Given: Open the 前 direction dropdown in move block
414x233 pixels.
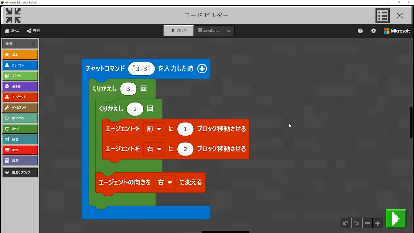Looking at the screenshot, I should click(x=154, y=129).
